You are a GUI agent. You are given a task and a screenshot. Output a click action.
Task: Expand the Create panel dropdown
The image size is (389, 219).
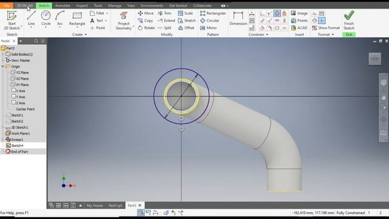pyautogui.click(x=80, y=35)
